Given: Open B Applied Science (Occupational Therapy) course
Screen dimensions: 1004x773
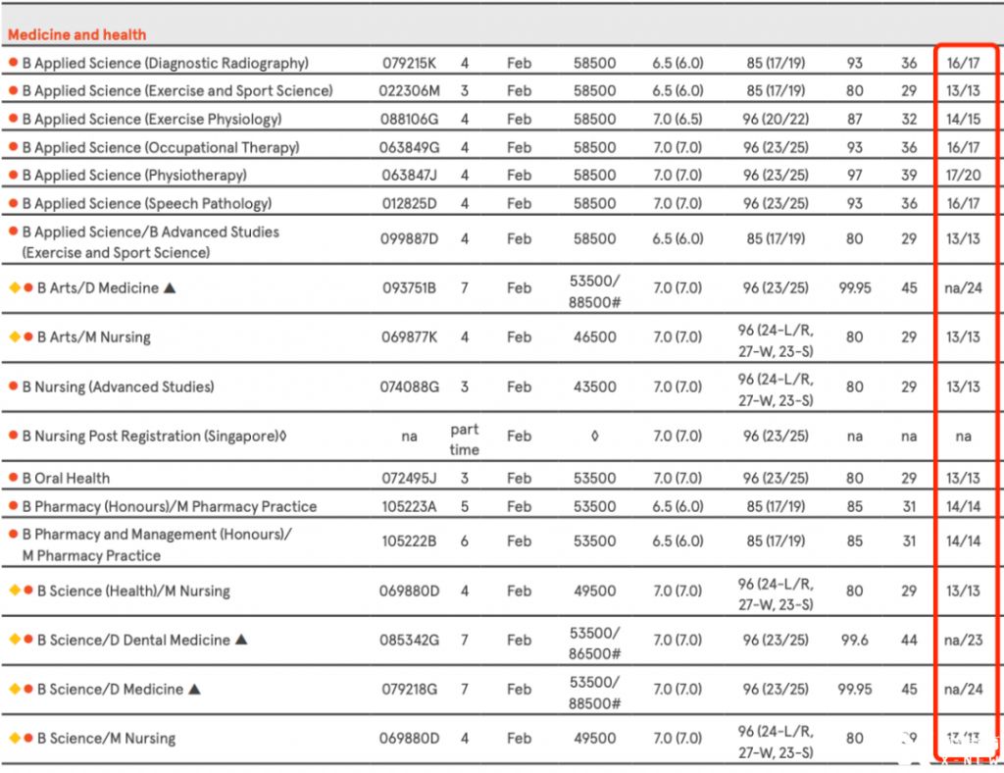Looking at the screenshot, I should tap(161, 147).
